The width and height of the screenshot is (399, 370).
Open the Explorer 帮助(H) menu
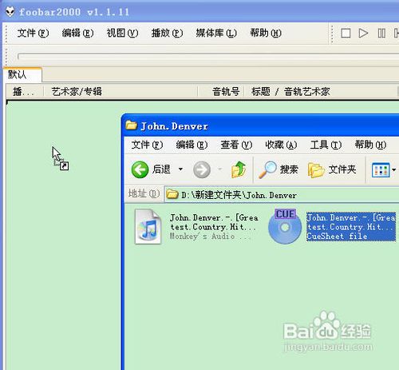[x=370, y=145]
